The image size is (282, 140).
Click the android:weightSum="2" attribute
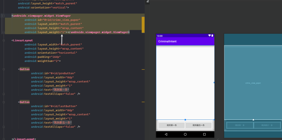point(42,61)
